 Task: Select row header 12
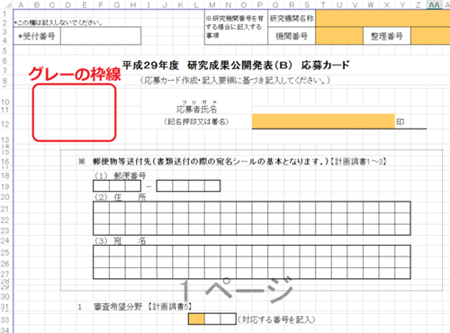click(5, 124)
